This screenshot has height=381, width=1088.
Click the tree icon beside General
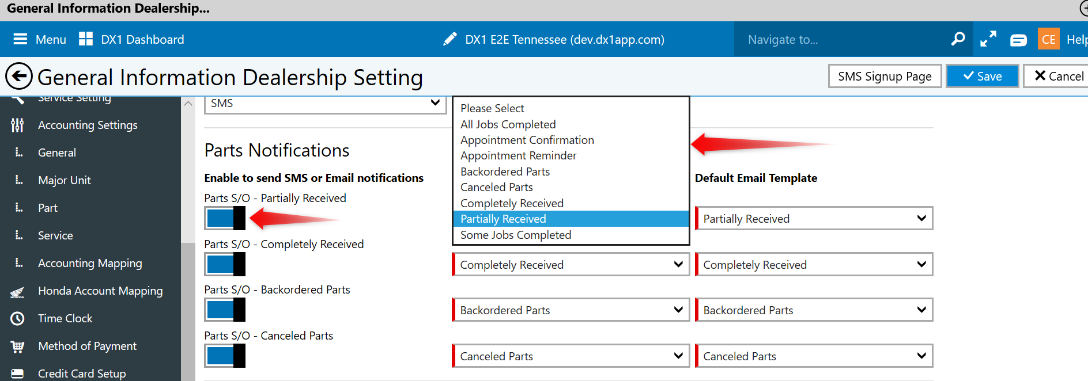coord(19,152)
